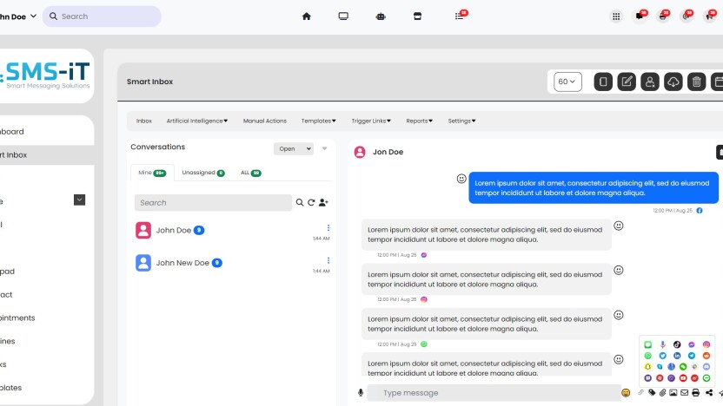Switch to the ALL conversations tab
723x406 pixels.
coord(251,173)
